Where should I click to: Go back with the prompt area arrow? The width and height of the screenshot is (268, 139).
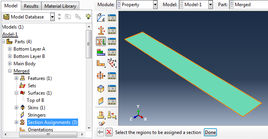coord(101,132)
